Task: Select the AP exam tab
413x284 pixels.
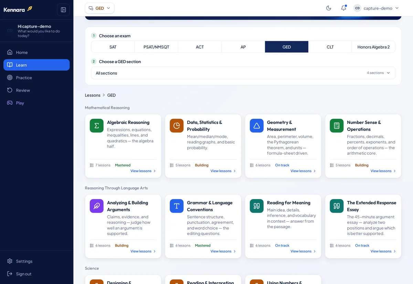Action: coord(243,47)
